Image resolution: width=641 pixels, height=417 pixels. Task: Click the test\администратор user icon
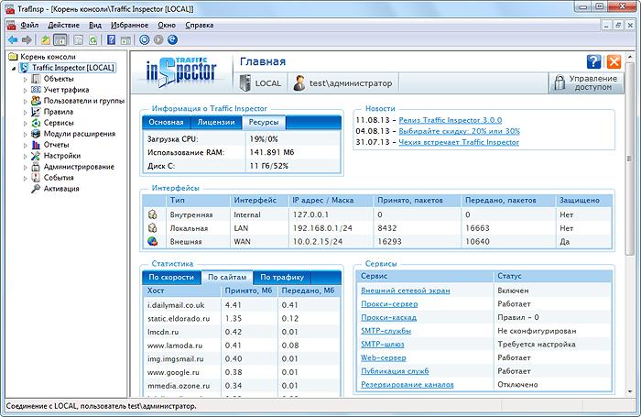[x=299, y=82]
